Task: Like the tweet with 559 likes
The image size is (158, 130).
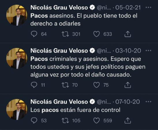Action: tap(97, 120)
